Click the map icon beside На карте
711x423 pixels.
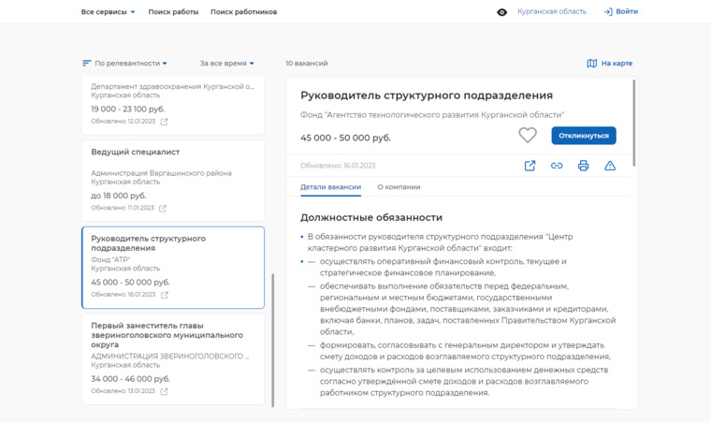(x=592, y=63)
